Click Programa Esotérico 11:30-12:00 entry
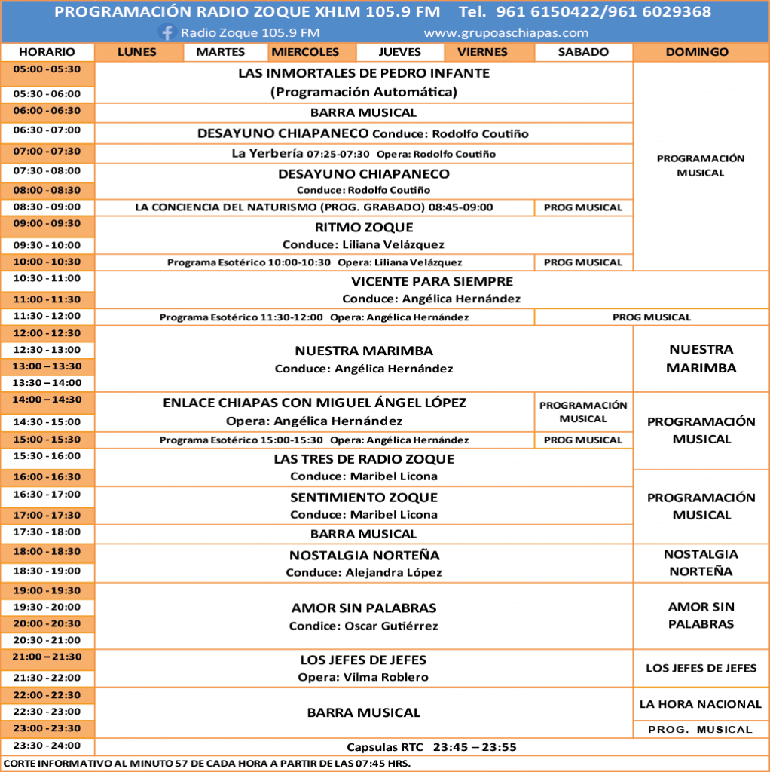Screen dimensions: 770x772 tap(314, 317)
